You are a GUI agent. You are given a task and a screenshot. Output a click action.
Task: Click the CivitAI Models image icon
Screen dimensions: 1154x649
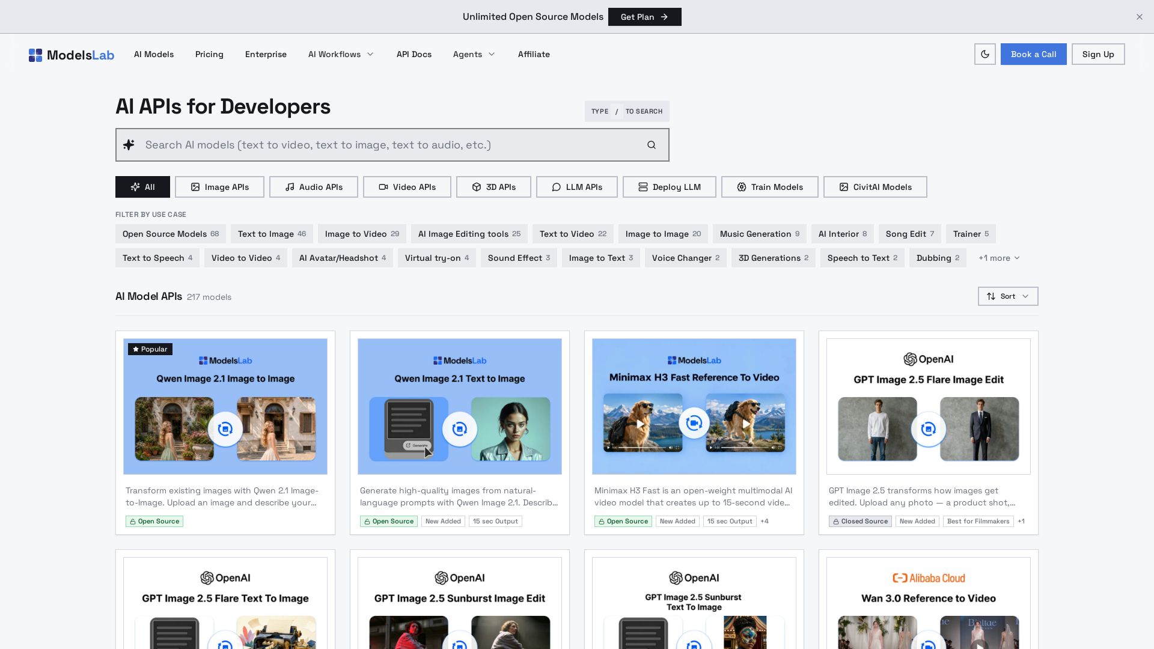click(844, 187)
